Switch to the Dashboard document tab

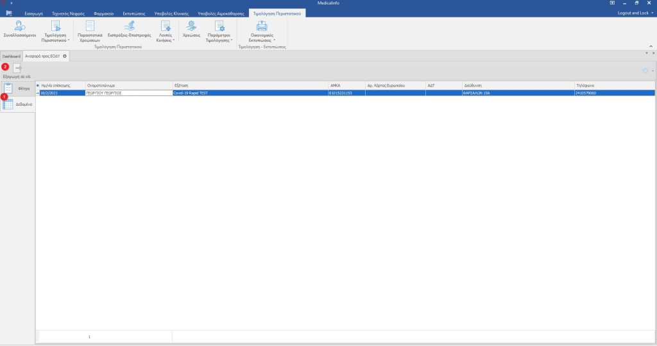(11, 56)
